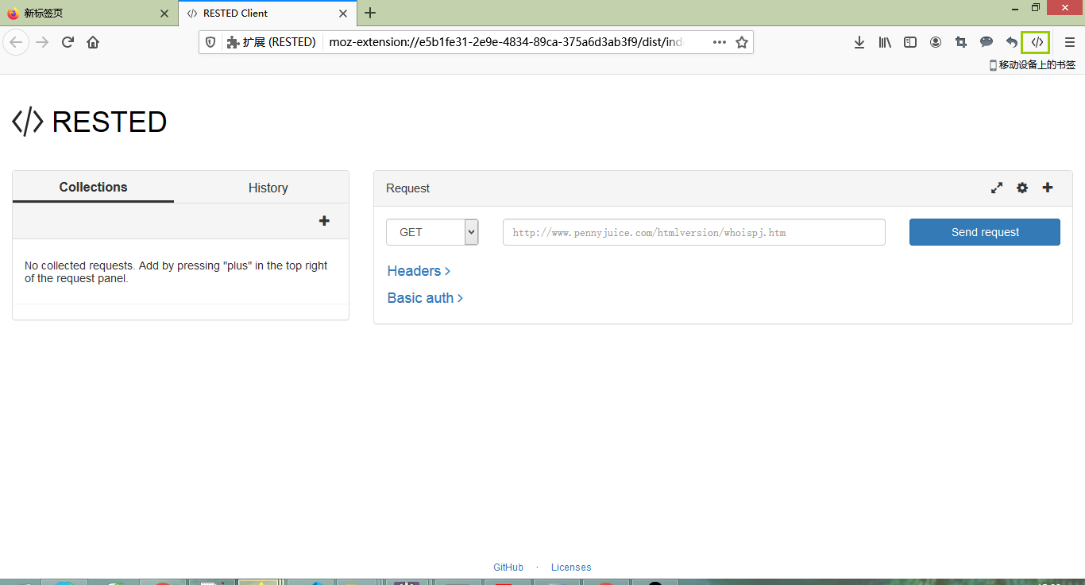Viewport: 1085px width, 585px height.
Task: Open Firefox hamburger menu
Action: click(x=1069, y=42)
